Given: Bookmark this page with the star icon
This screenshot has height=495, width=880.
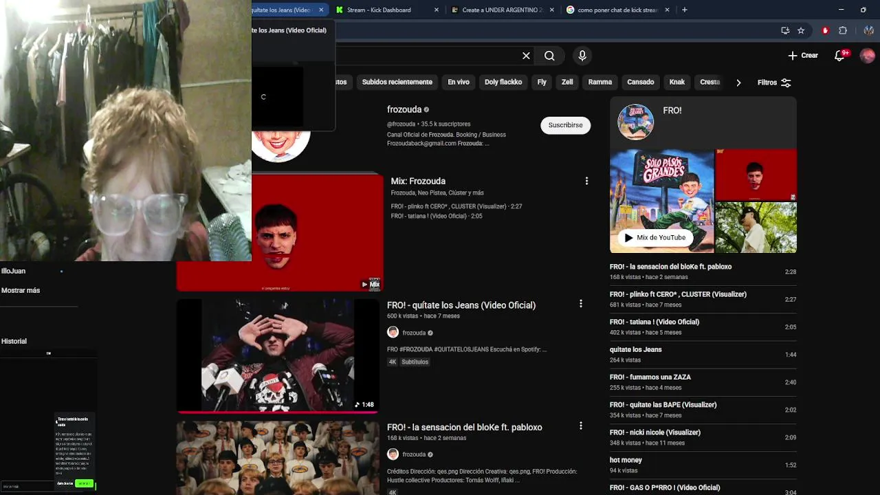Looking at the screenshot, I should (801, 30).
